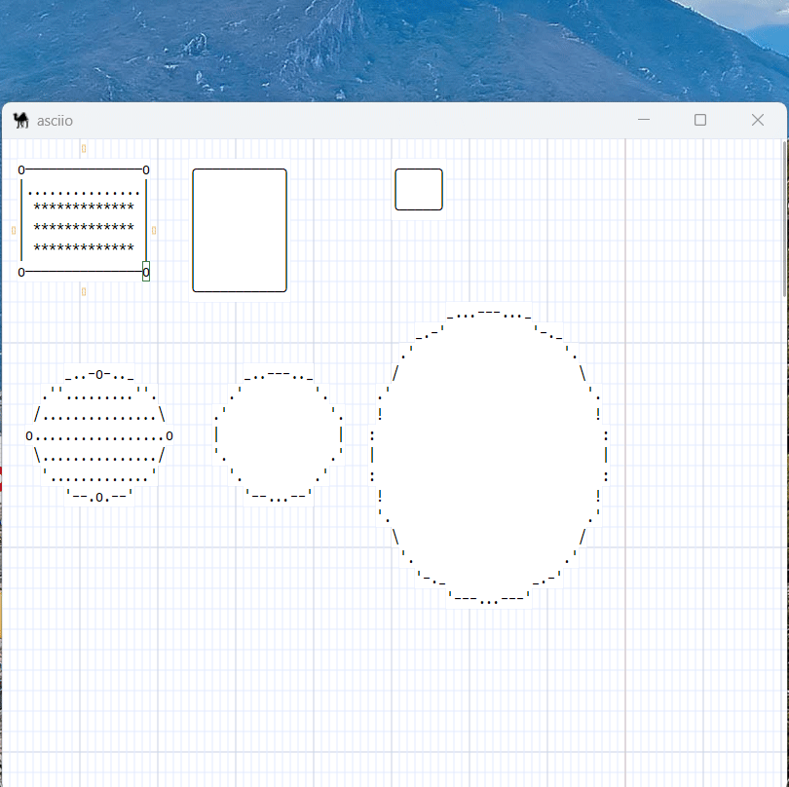The width and height of the screenshot is (789, 787).
Task: Click orange connector marker below asterisk box
Action: 84,291
